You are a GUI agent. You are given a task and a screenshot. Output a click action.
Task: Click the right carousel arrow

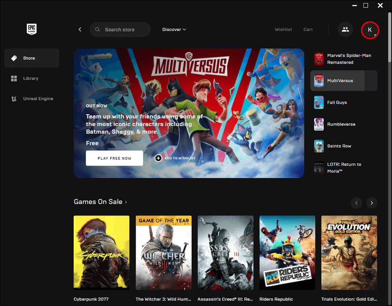[371, 203]
